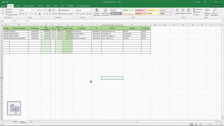Increase font size with the large A
224x126 pixels.
tap(38, 10)
